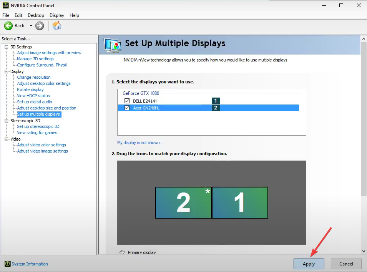This screenshot has height=272, width=367.
Task: Maximize the NVIDIA Control Panel window
Action: pos(341,5)
